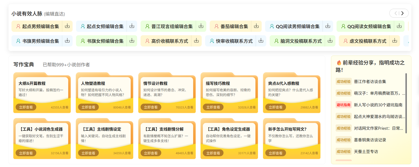Click 48465人查看 view count text

[x=185, y=153]
